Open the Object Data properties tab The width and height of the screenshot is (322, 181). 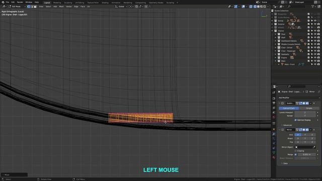[274, 153]
